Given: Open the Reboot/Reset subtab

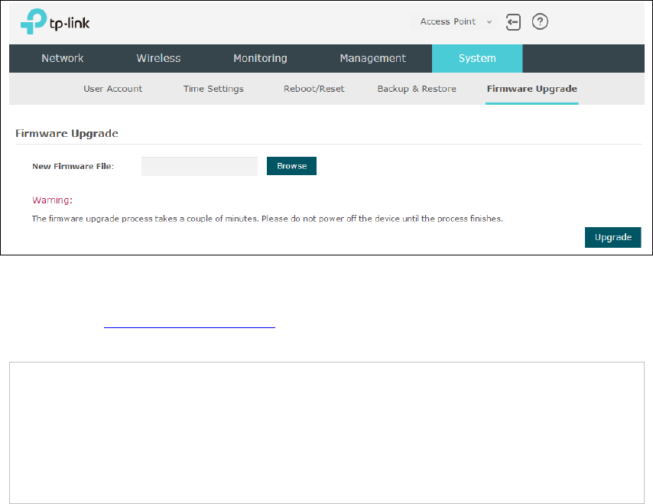Looking at the screenshot, I should coord(314,89).
